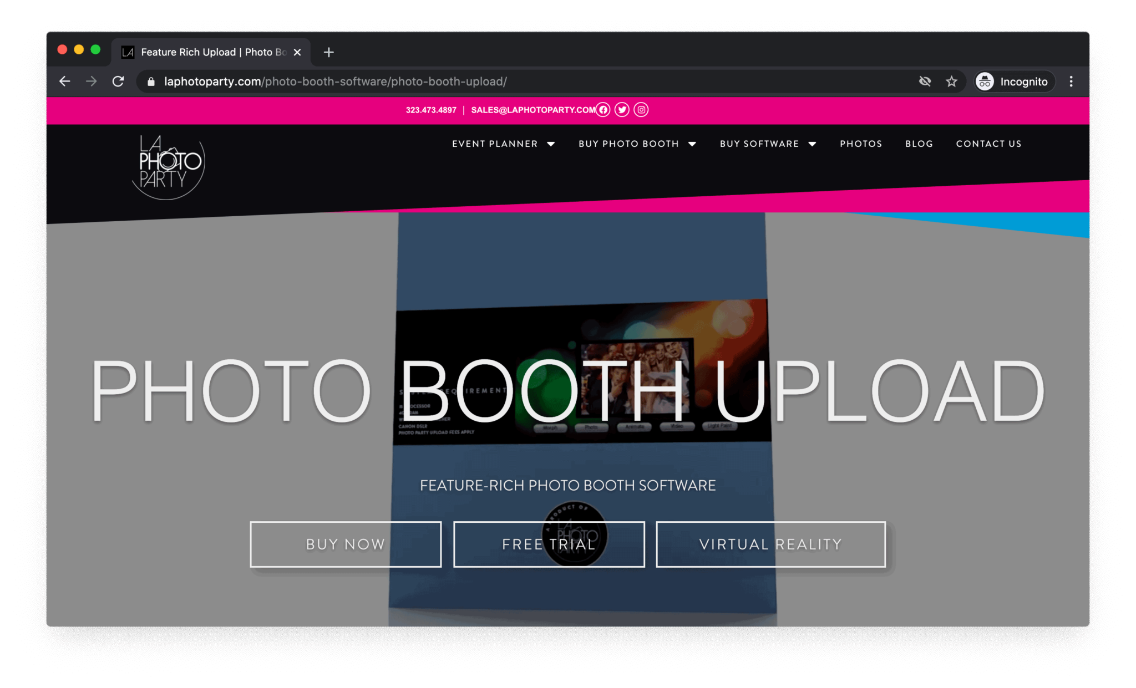The height and width of the screenshot is (688, 1136).
Task: Click the VIRTUAL REALITY button
Action: [x=770, y=544]
